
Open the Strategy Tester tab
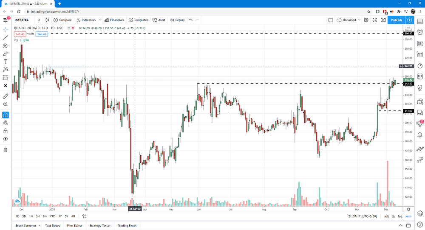100,226
